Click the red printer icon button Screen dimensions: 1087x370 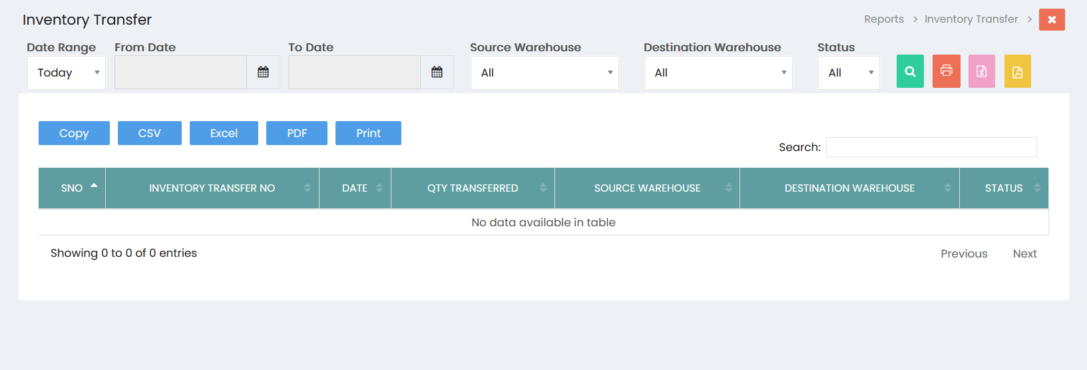point(946,71)
